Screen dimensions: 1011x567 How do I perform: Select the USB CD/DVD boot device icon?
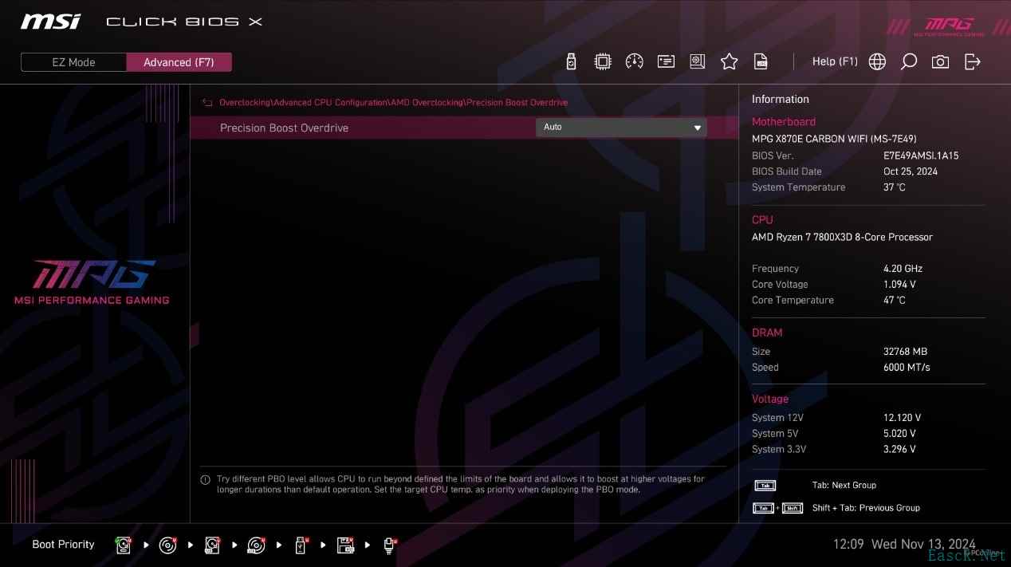(256, 545)
